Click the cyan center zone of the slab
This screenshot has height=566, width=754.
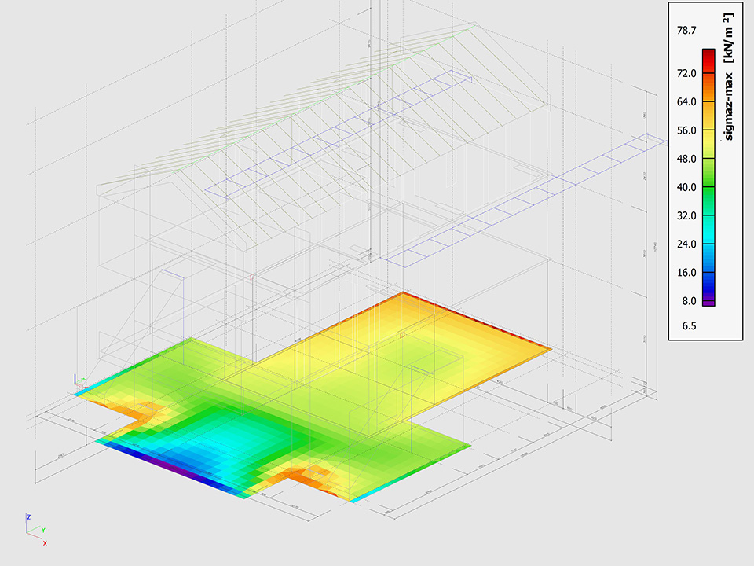pos(228,448)
